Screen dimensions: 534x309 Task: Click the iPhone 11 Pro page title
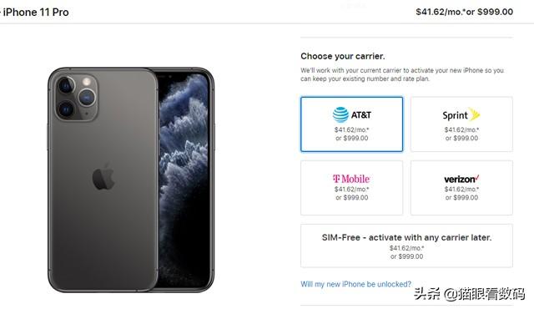(35, 13)
